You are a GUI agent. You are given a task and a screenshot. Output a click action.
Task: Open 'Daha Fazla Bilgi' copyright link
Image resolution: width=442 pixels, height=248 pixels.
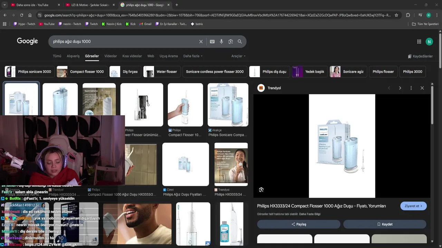coord(310,214)
